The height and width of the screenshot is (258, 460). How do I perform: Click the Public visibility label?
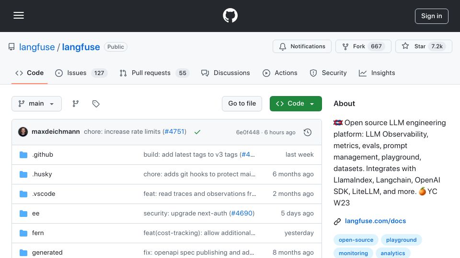tap(115, 47)
